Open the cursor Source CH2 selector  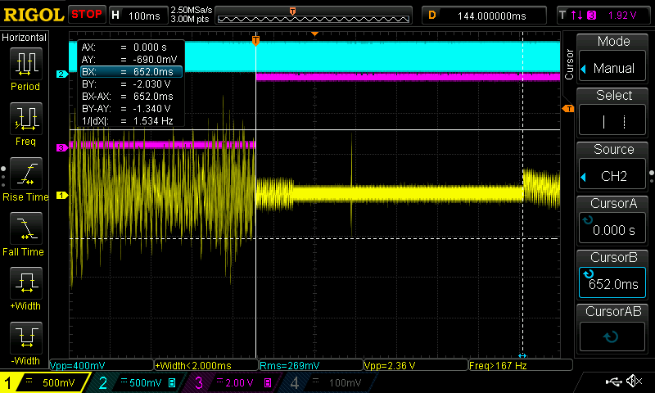click(x=612, y=176)
